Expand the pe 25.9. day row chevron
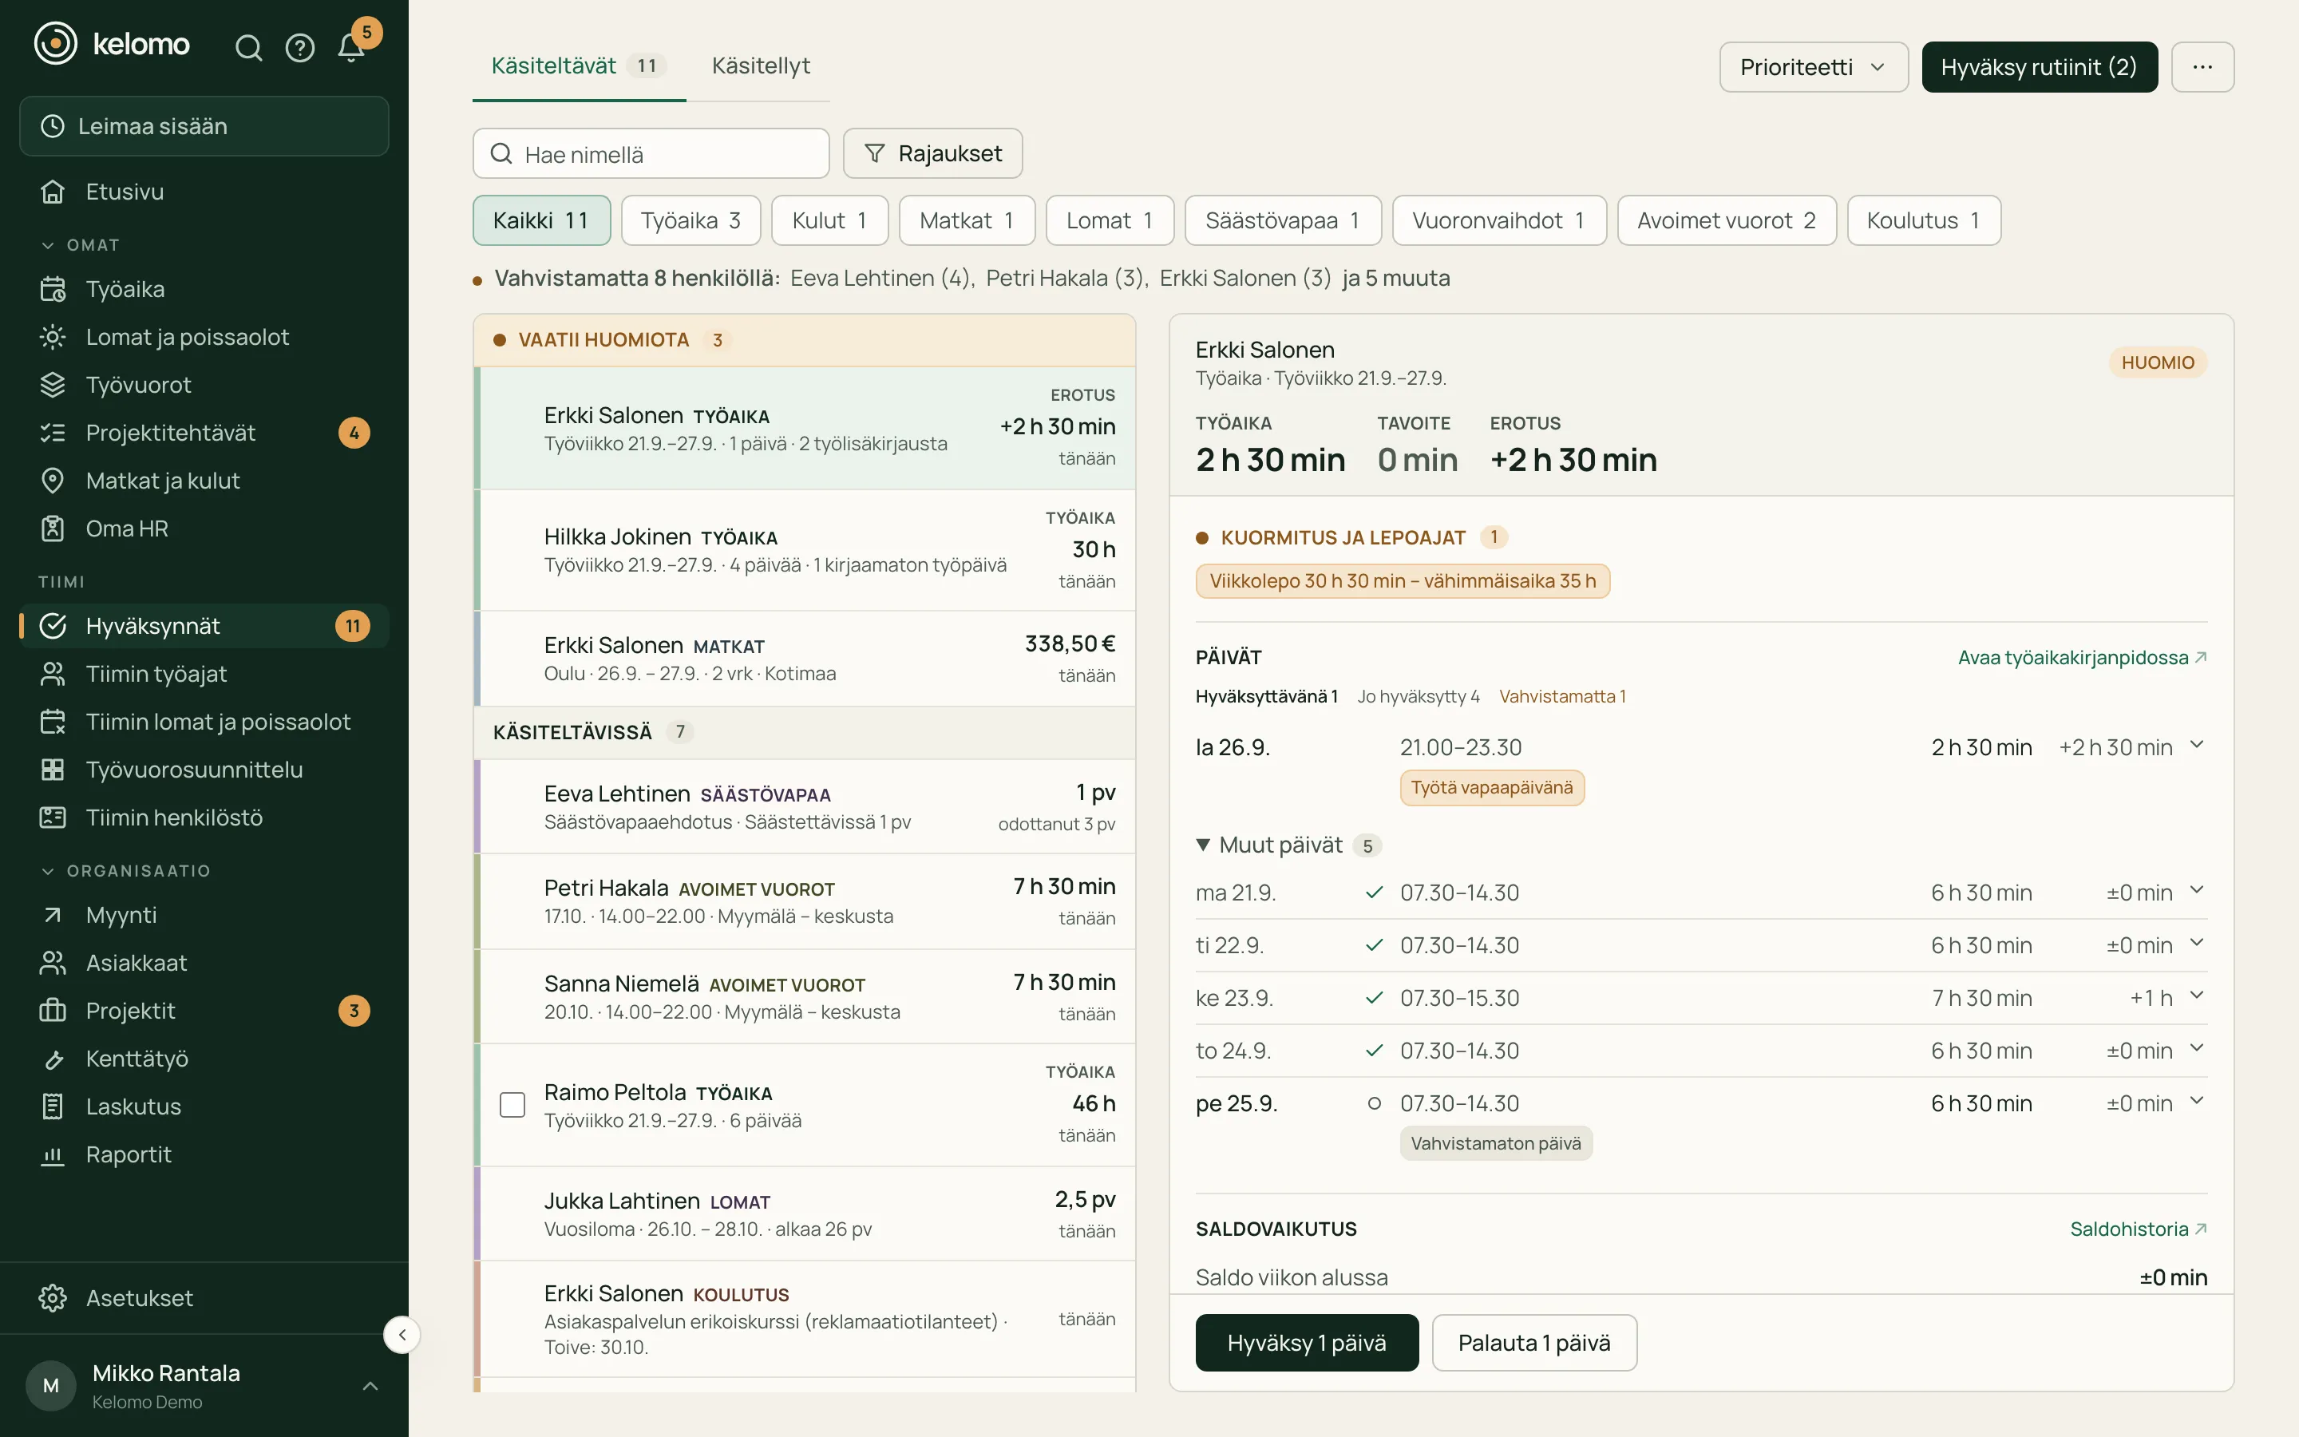 [2196, 1102]
